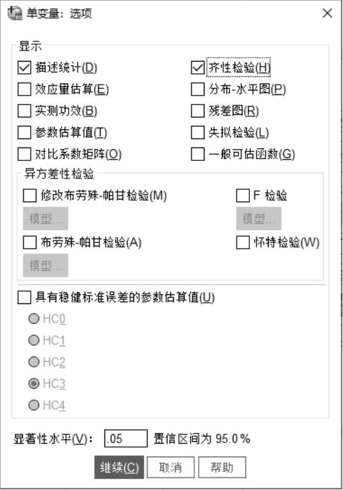
Task: Uncheck the 齐性检验(H) checkbox
Action: [197, 67]
